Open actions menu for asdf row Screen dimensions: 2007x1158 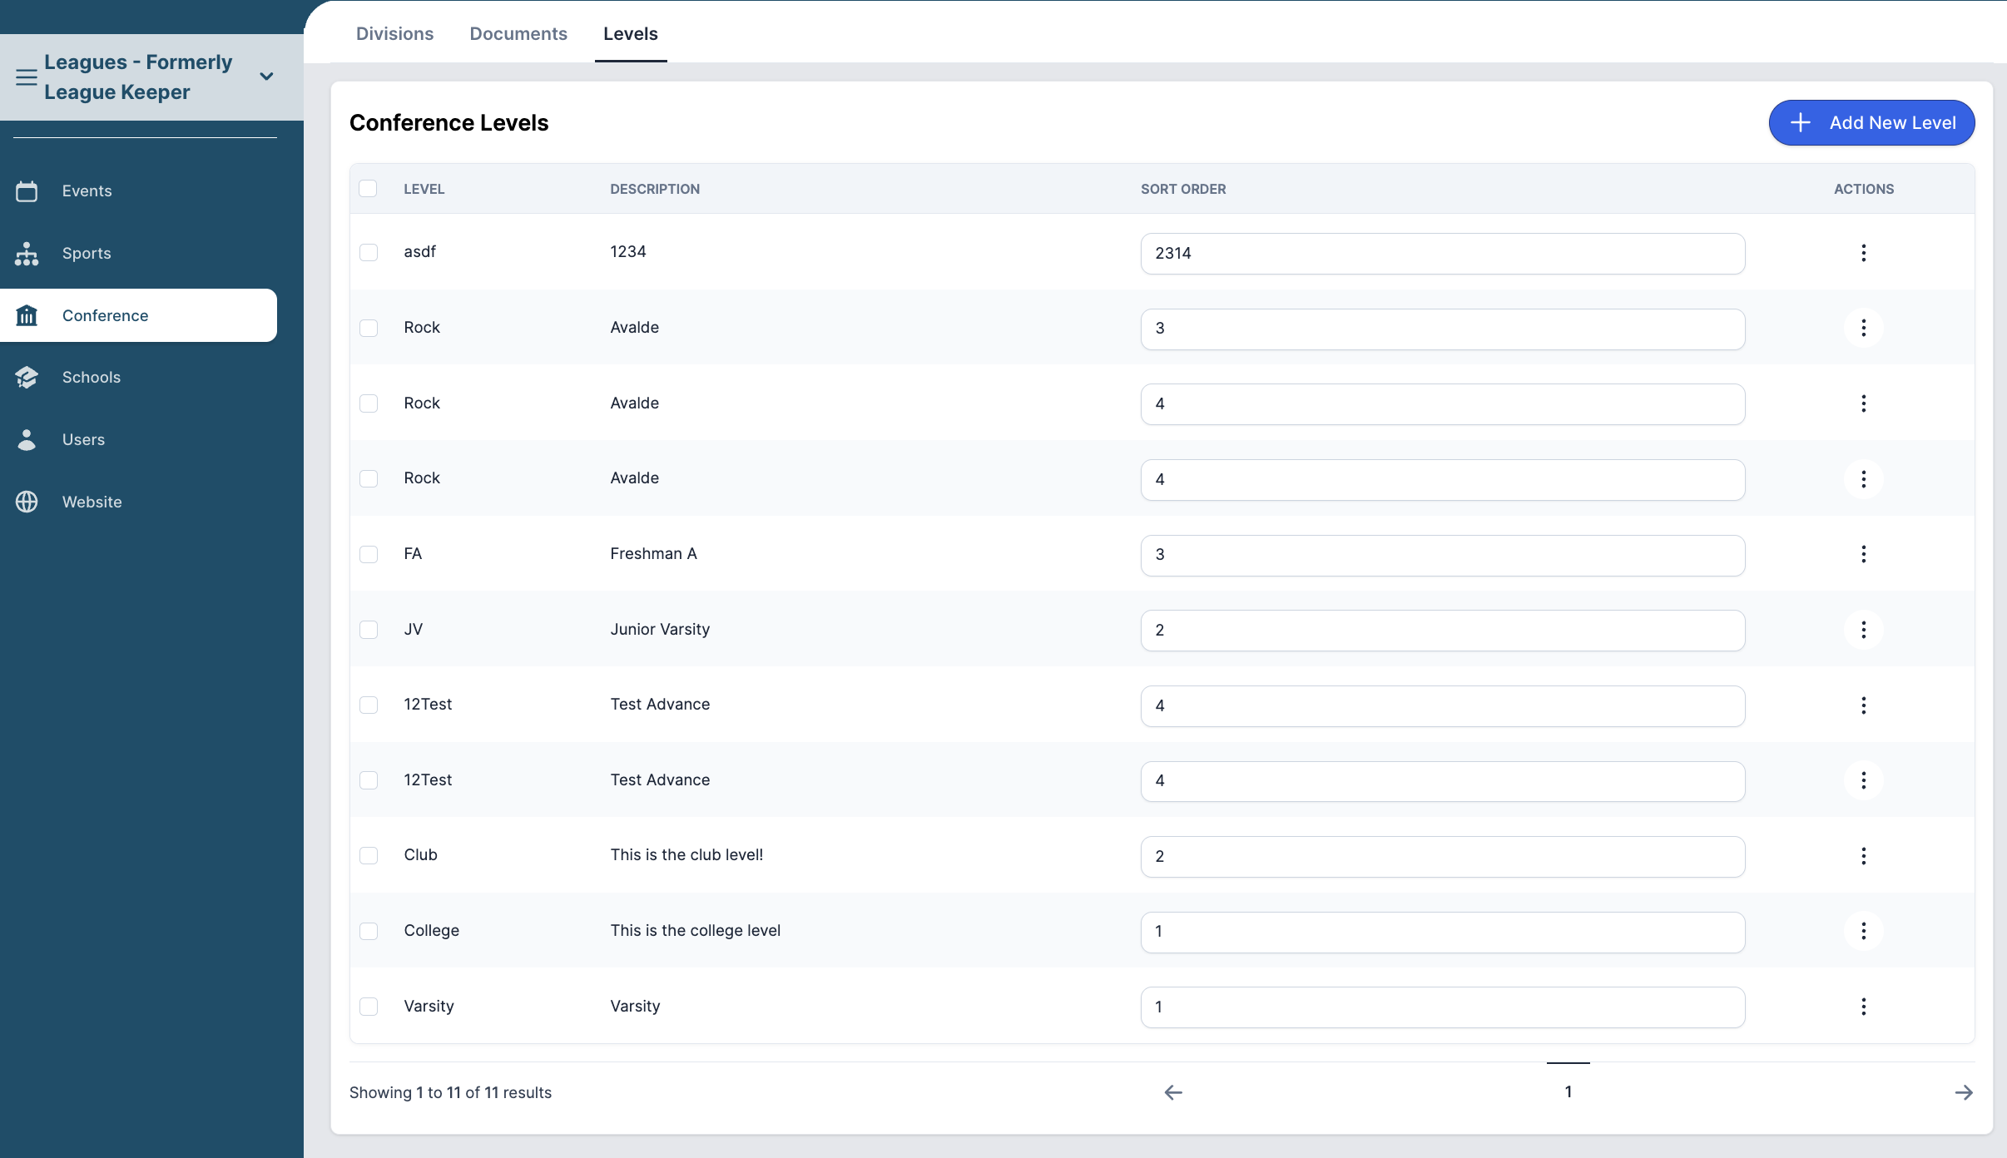1864,253
